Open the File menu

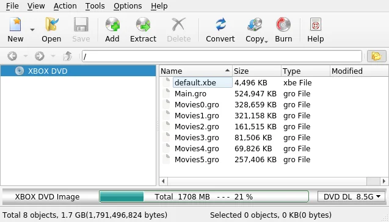12,6
